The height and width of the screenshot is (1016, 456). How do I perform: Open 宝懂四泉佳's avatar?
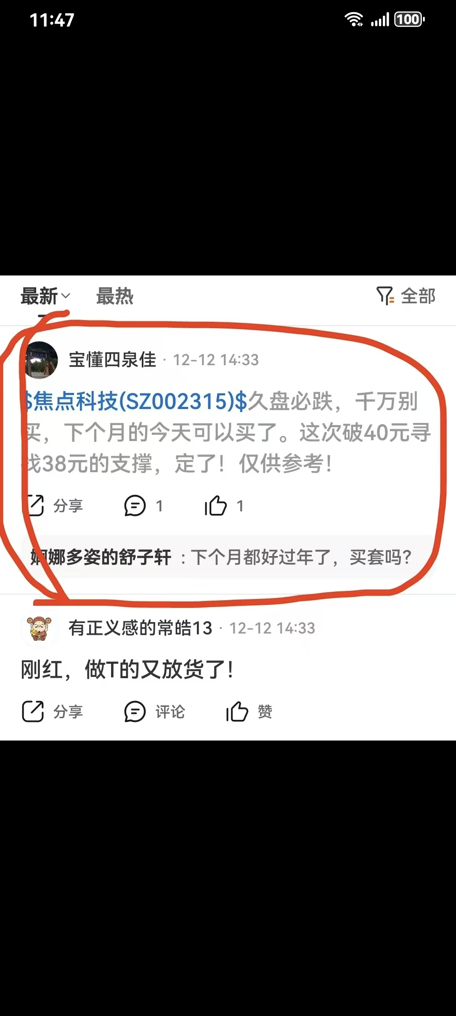click(x=40, y=359)
